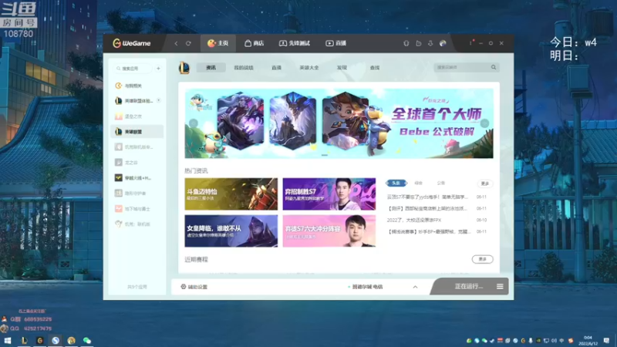Show next banner with right carousel arrow
The height and width of the screenshot is (347, 617).
(x=484, y=123)
